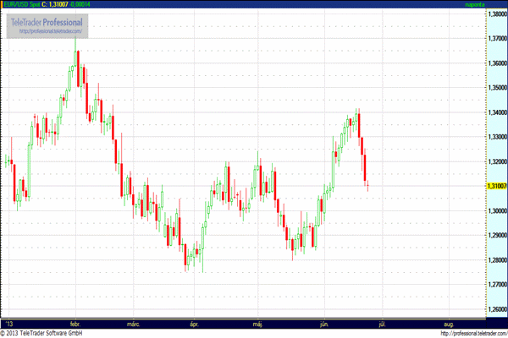This screenshot has width=508, height=338.
Task: Select the '13 year marker on time axis
Action: click(x=9, y=324)
